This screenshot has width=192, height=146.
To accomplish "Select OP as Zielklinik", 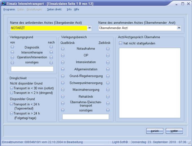I will point(108,55).
